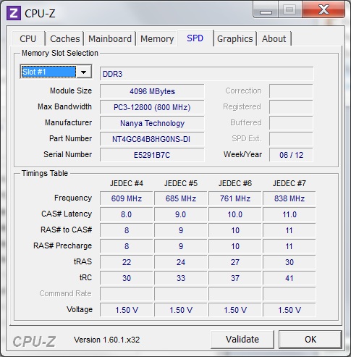
Task: Close the CPU-Z window
Action: (x=323, y=10)
